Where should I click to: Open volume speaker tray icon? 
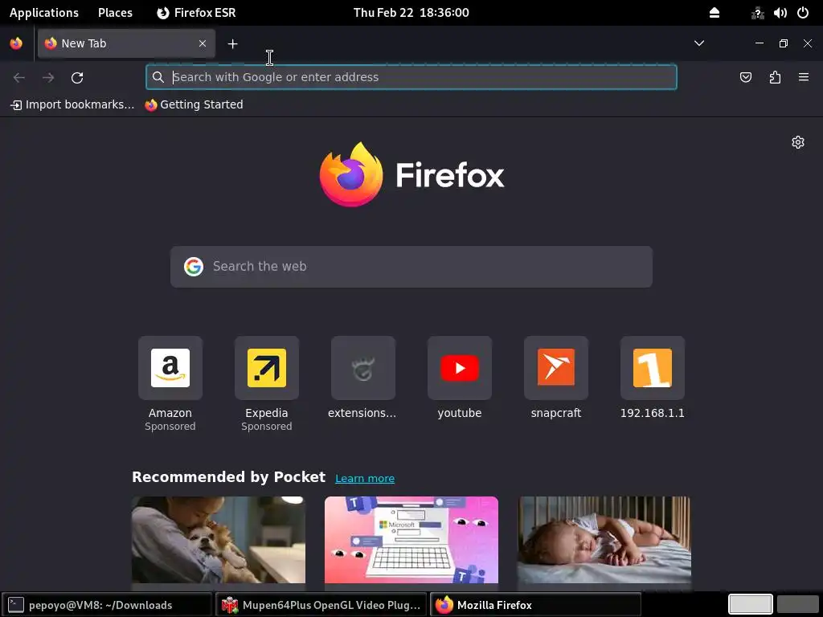pos(780,13)
